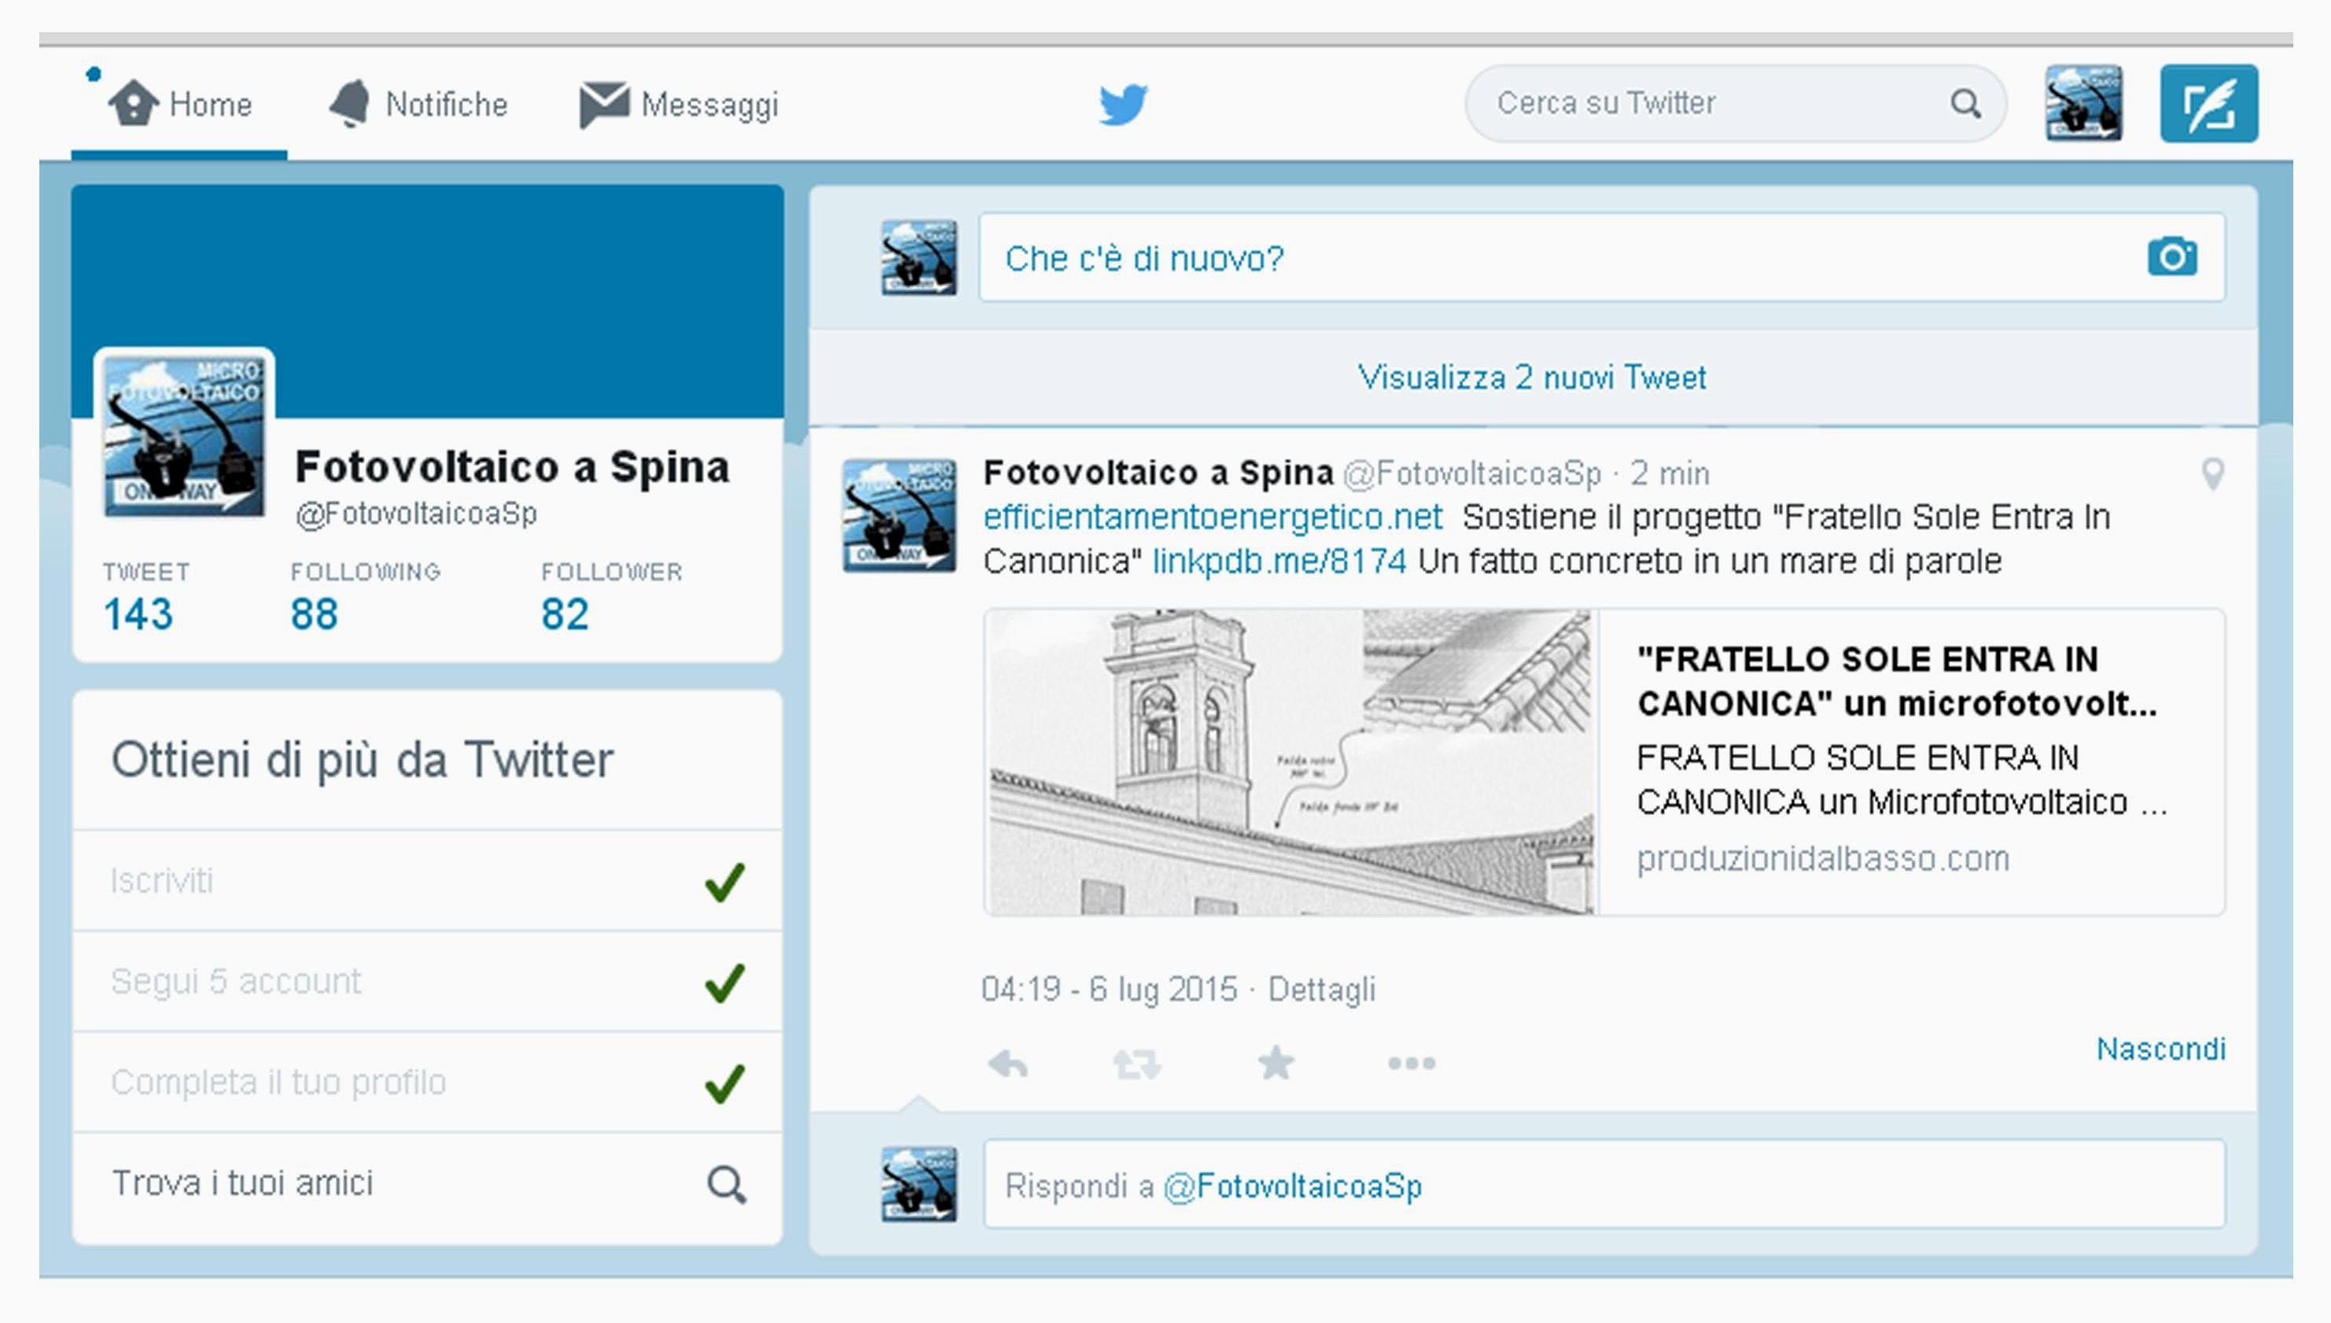
Task: Click the Che c'è di nuovo? compose box
Action: coord(1603,257)
